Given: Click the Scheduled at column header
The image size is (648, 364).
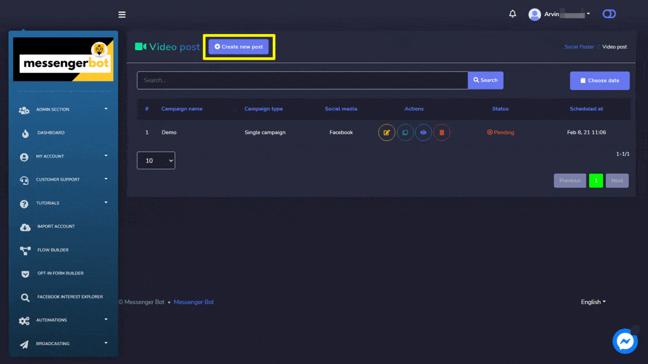Looking at the screenshot, I should point(586,109).
